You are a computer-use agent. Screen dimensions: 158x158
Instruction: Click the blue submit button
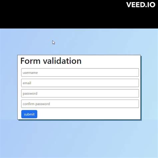tap(29, 114)
